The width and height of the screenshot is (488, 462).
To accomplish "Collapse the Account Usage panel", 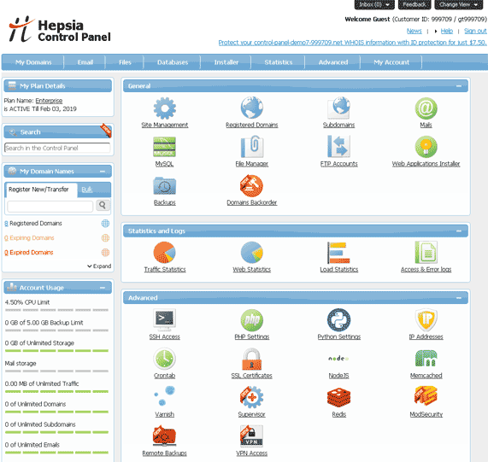I will (103, 288).
